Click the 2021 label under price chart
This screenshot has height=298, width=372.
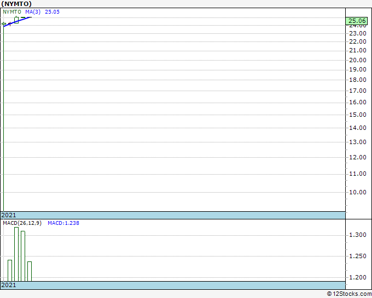[9, 215]
